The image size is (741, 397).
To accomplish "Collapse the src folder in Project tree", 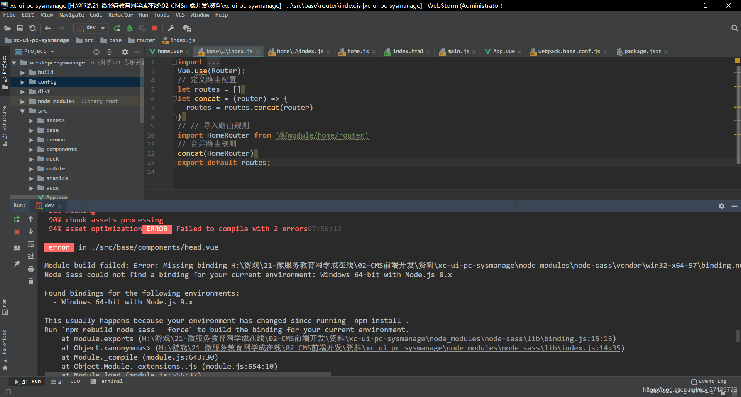I will (22, 111).
